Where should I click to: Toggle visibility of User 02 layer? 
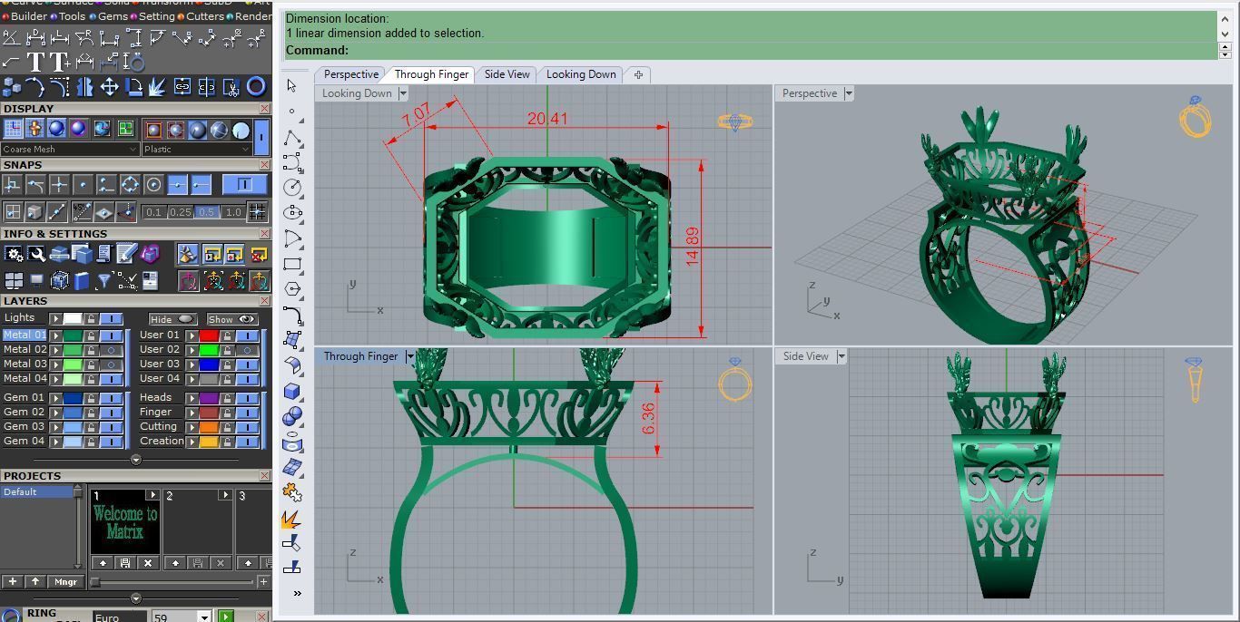coord(247,350)
